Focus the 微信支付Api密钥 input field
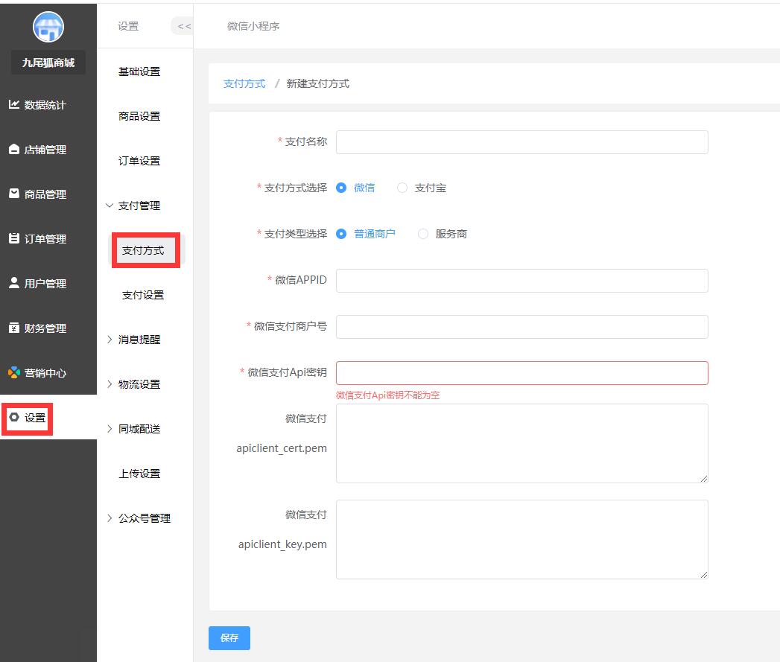This screenshot has height=662, width=780. click(521, 373)
